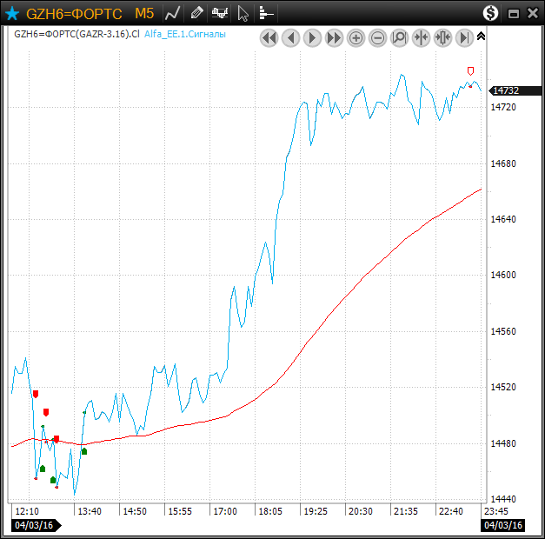Select the cursor pointer tool

tap(243, 13)
